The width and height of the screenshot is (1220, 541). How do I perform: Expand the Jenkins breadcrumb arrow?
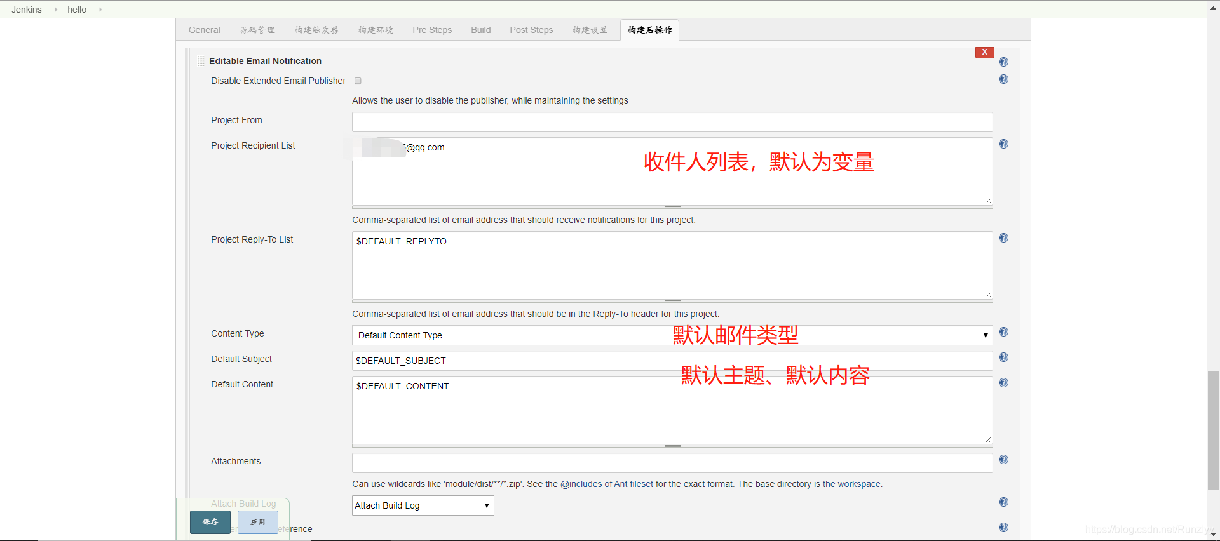pos(56,10)
